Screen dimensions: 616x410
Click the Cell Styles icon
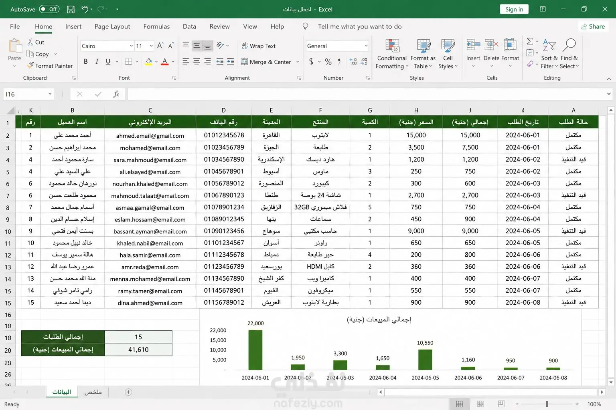coord(448,46)
